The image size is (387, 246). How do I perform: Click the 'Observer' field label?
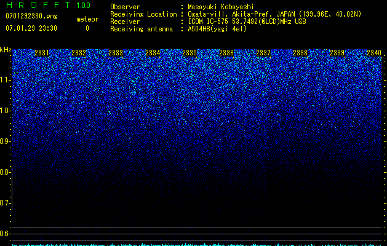pyautogui.click(x=125, y=7)
